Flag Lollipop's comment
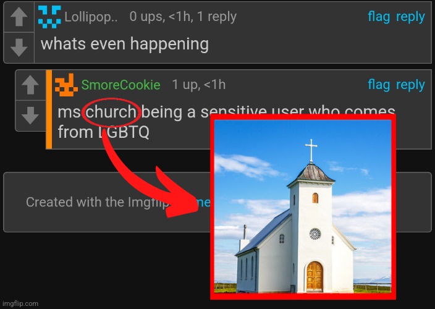The image size is (435, 309). pos(379,17)
